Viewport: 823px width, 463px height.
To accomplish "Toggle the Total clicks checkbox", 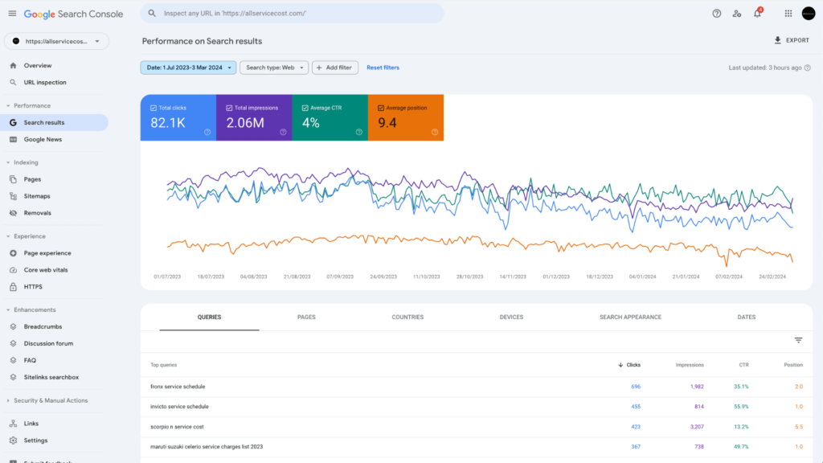I will [x=154, y=109].
